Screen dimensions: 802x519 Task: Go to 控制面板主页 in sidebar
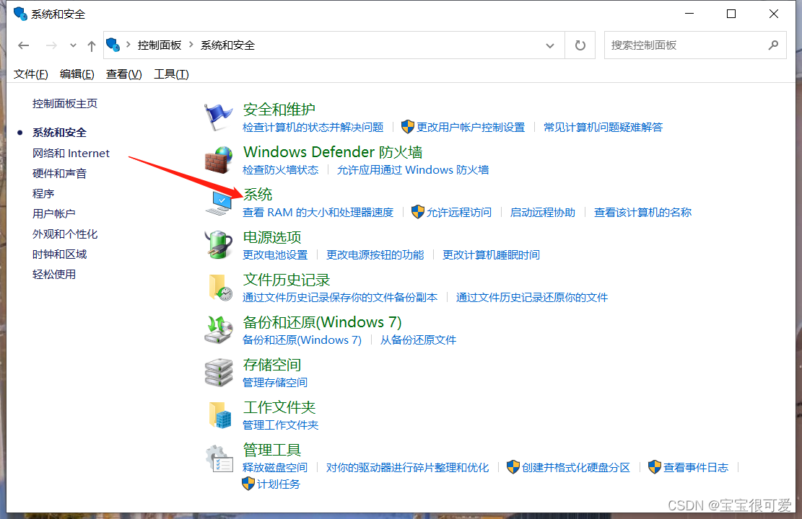coord(65,104)
